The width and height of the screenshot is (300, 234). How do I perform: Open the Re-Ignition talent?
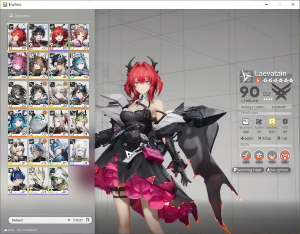tap(278, 170)
